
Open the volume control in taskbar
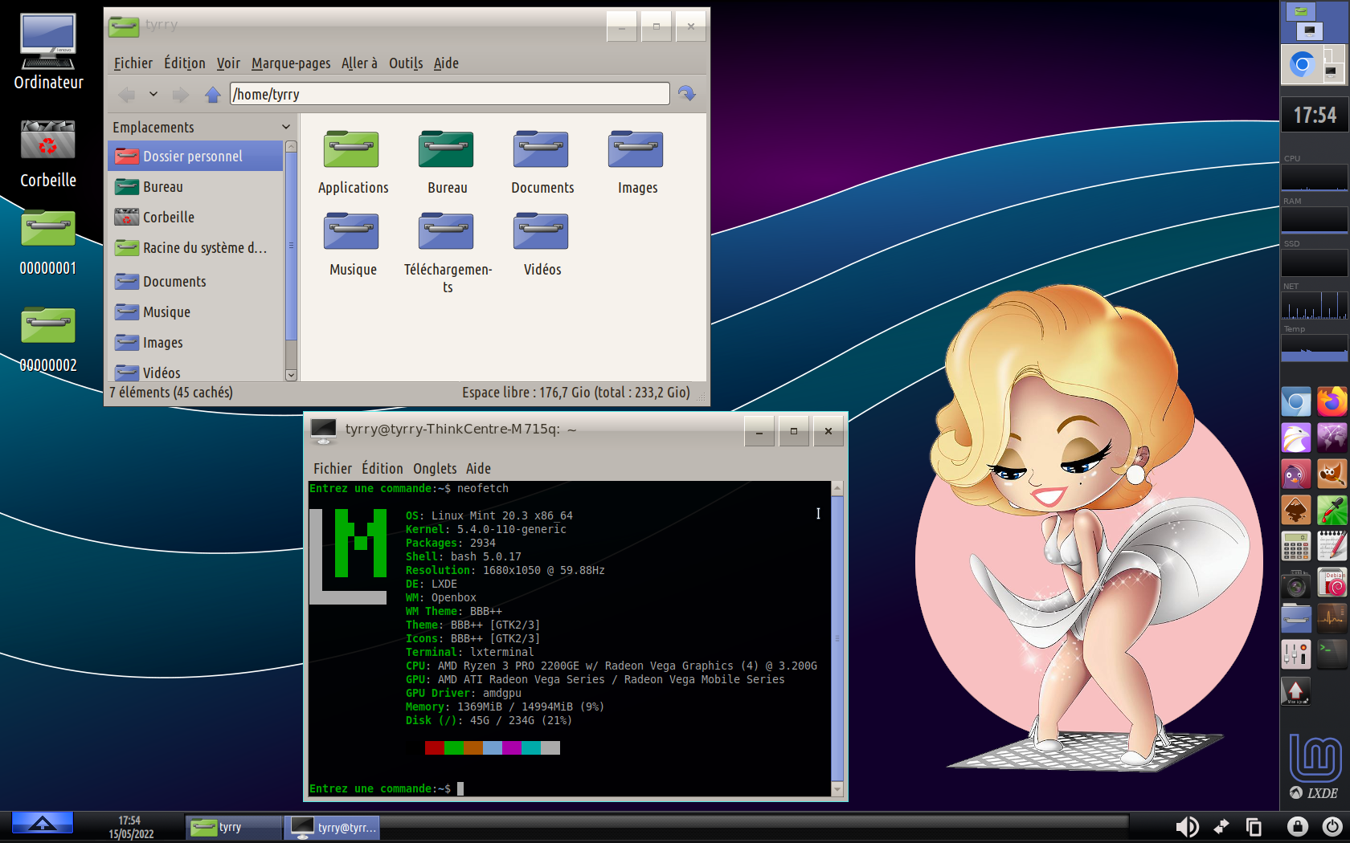[1187, 826]
